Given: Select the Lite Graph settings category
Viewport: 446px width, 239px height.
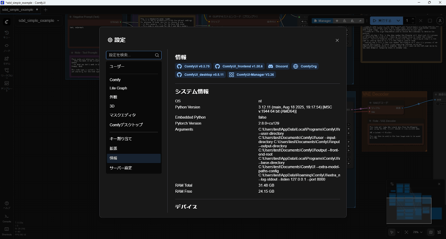Looking at the screenshot, I should click(118, 88).
